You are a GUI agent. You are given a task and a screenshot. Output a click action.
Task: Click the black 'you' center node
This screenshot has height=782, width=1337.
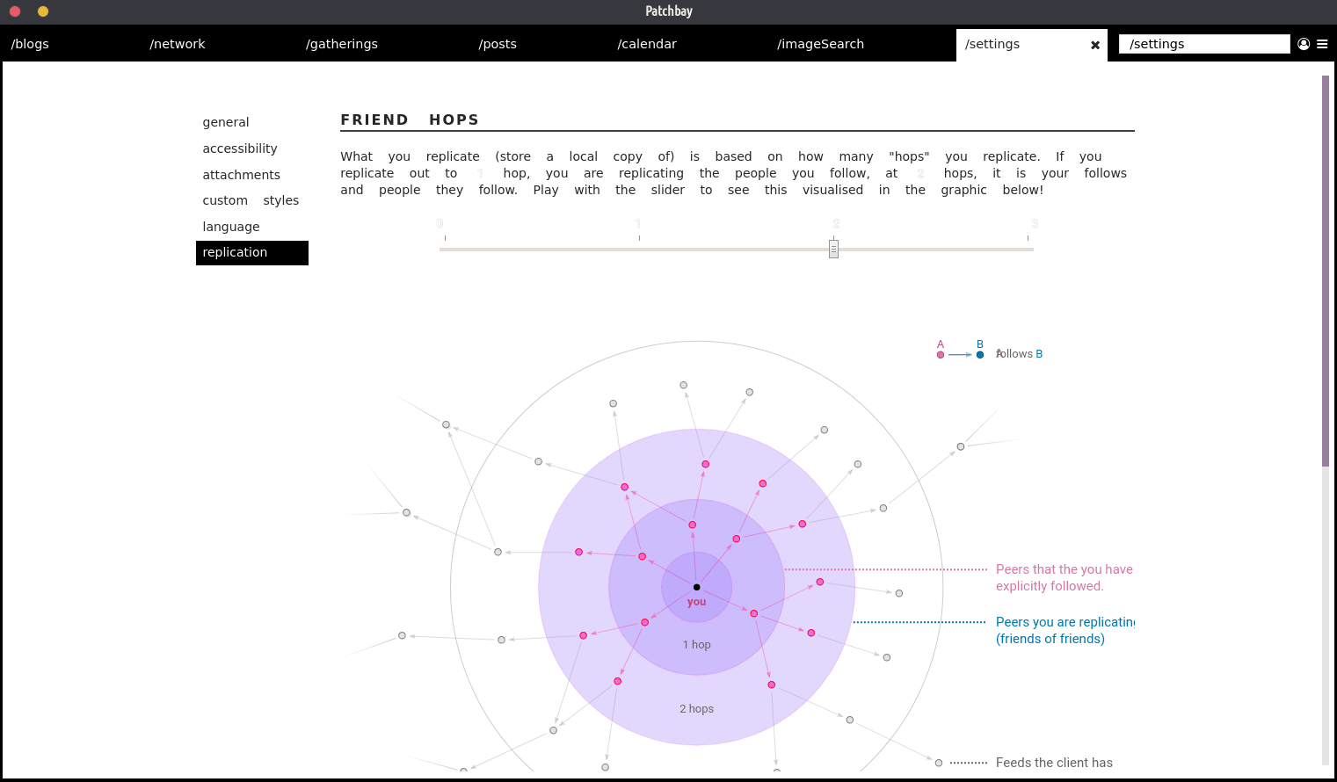696,587
